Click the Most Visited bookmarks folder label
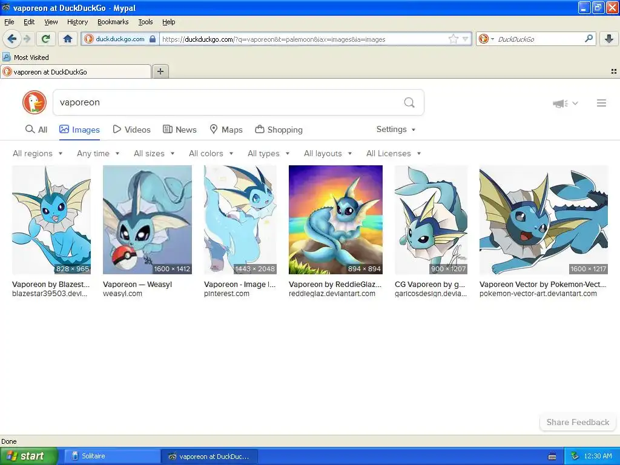 [31, 58]
